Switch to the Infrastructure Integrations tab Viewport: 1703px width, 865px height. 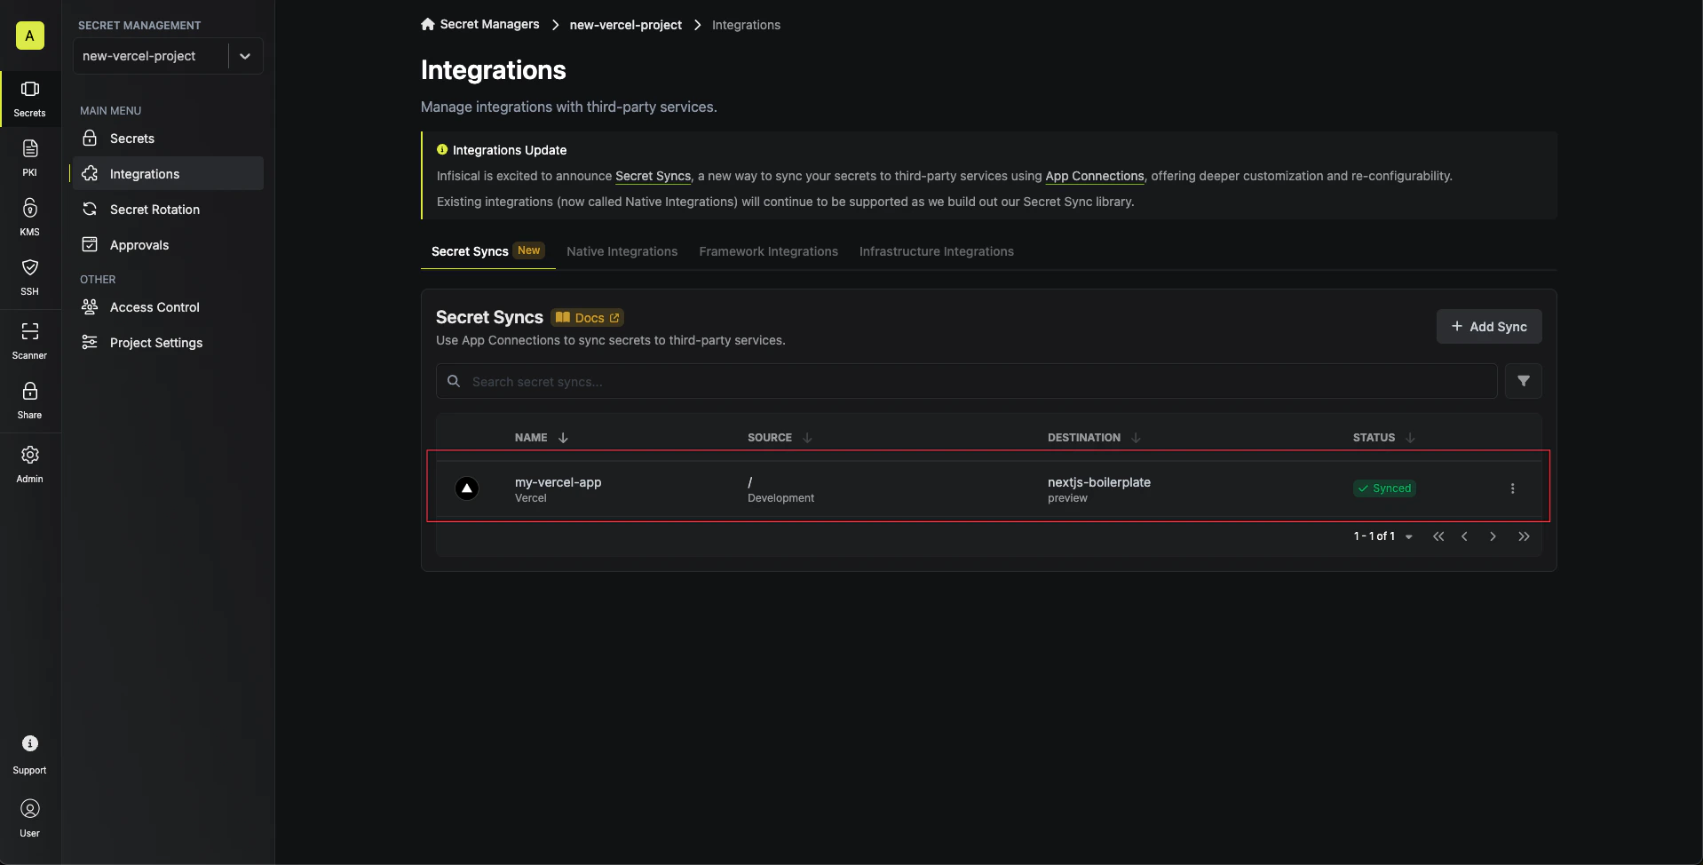point(936,251)
